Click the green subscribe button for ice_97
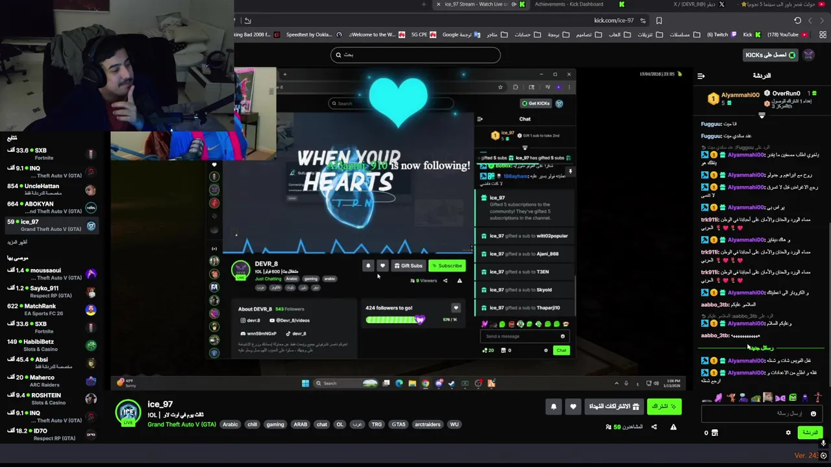This screenshot has height=467, width=831. coord(664,407)
